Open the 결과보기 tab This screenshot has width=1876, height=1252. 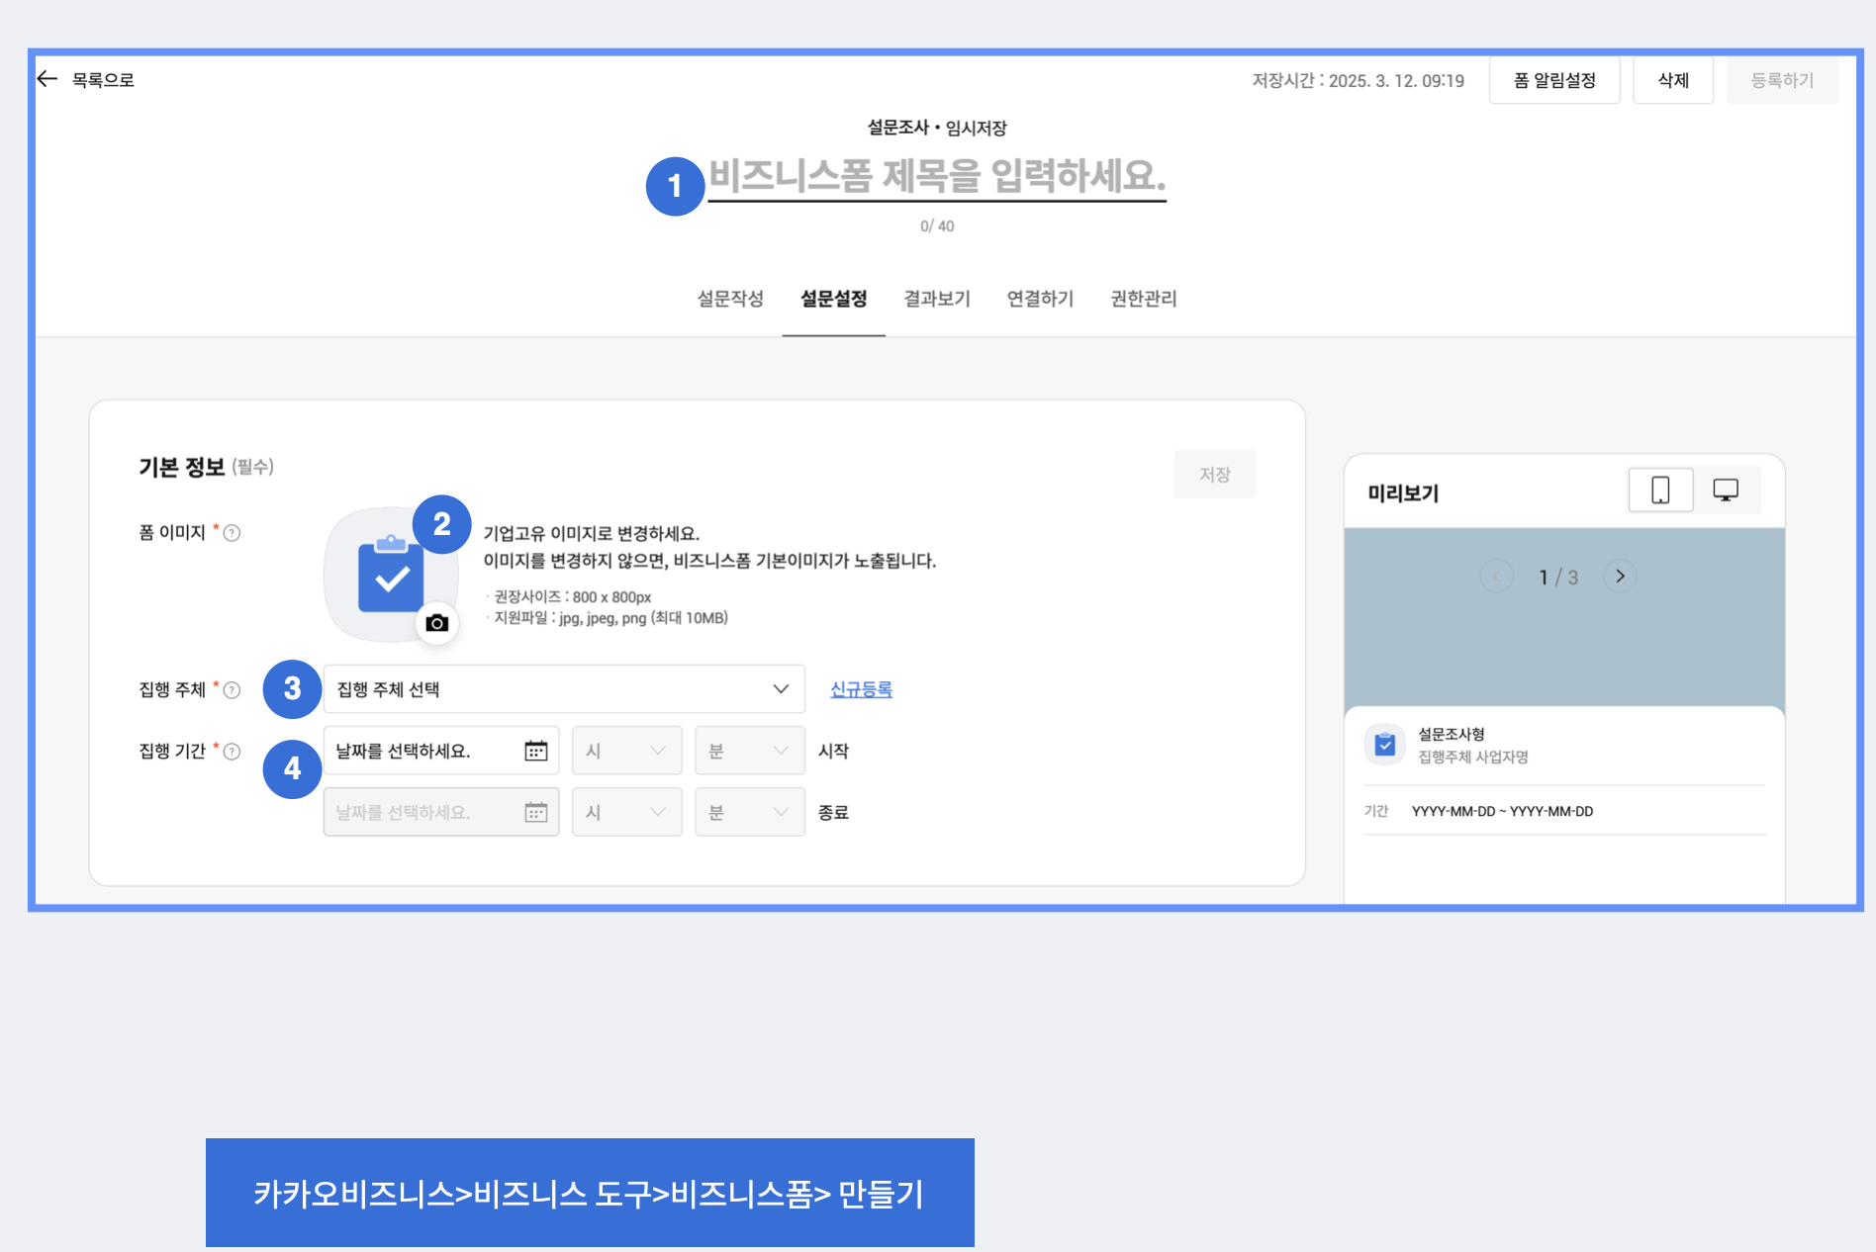[937, 299]
